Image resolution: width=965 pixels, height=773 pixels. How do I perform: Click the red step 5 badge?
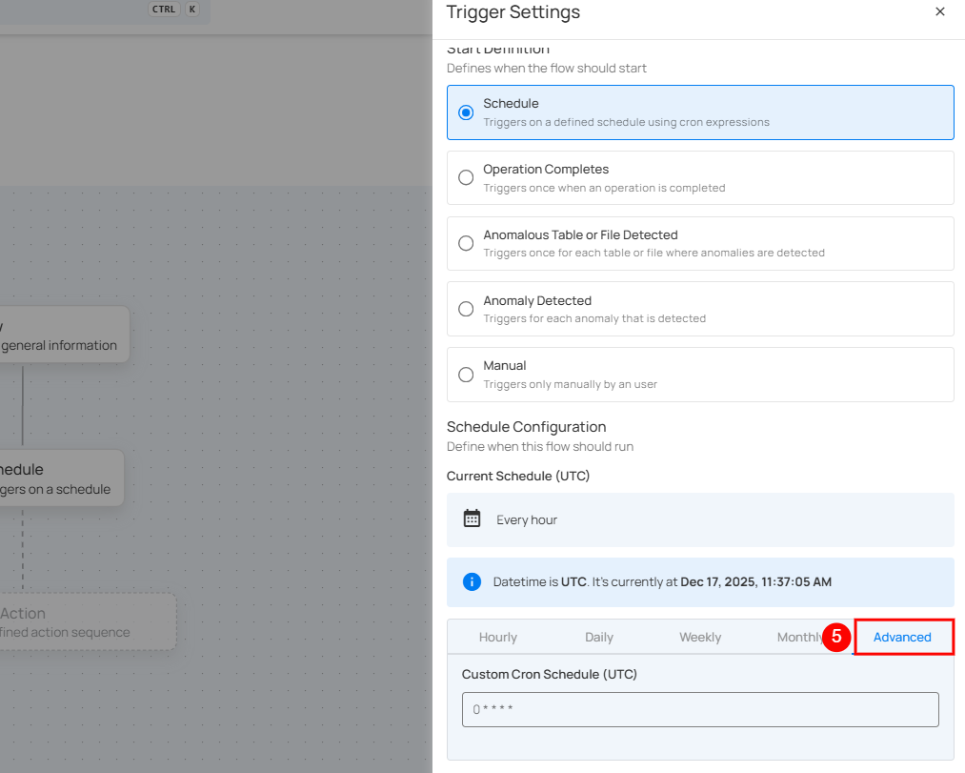click(835, 638)
